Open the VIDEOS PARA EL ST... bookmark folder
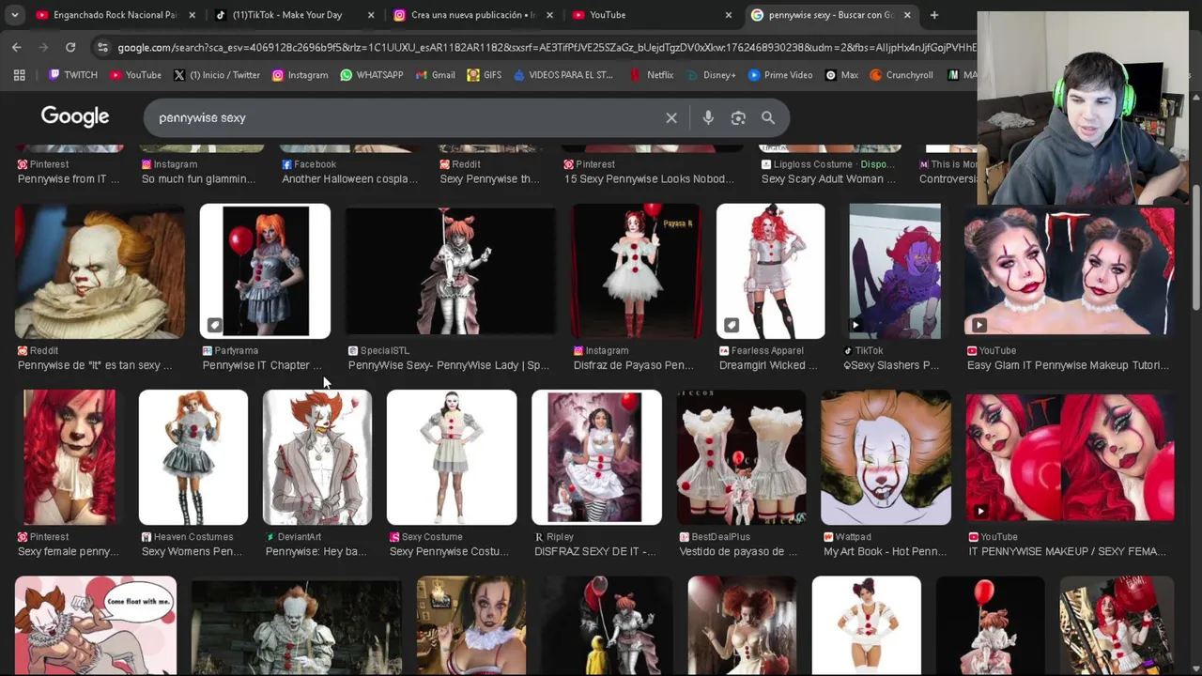Screen dimensions: 1202x676 [x=563, y=75]
